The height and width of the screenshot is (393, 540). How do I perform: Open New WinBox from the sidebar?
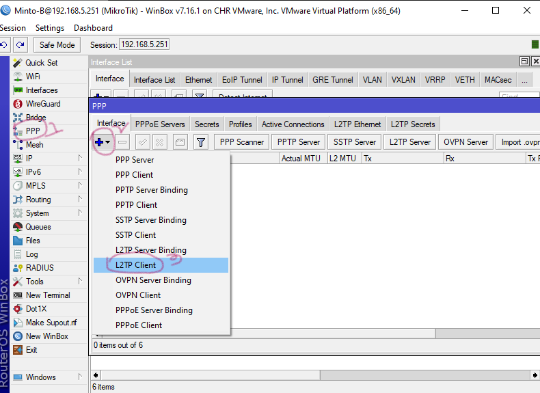coord(49,336)
